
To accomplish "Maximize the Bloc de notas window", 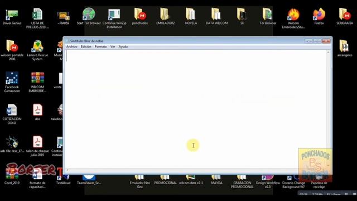I will (317, 41).
